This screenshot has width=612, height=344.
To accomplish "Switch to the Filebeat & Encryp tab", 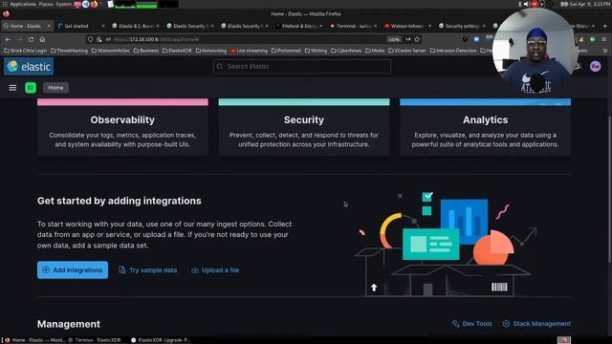I will tap(299, 26).
